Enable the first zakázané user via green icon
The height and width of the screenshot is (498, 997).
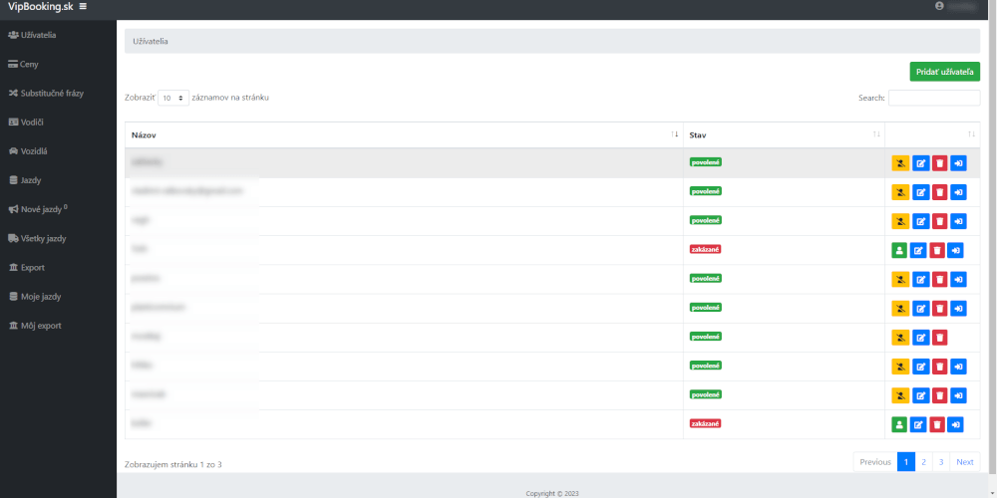899,251
